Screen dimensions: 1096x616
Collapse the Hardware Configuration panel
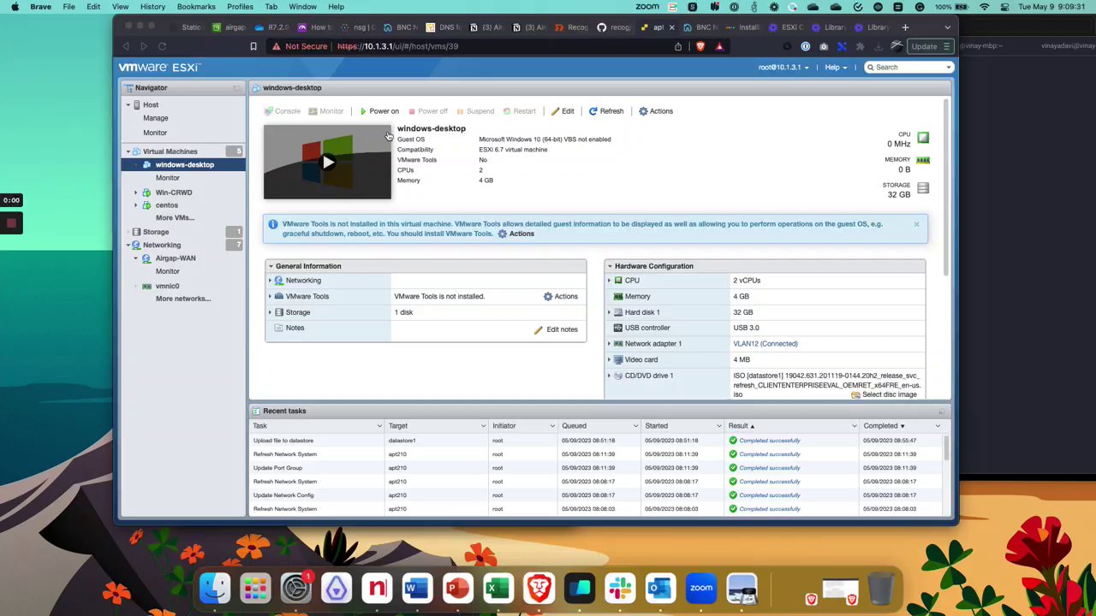tap(610, 266)
